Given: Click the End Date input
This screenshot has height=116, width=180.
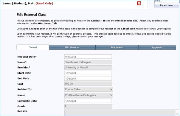Looking at the screenshot, I should [88, 78].
